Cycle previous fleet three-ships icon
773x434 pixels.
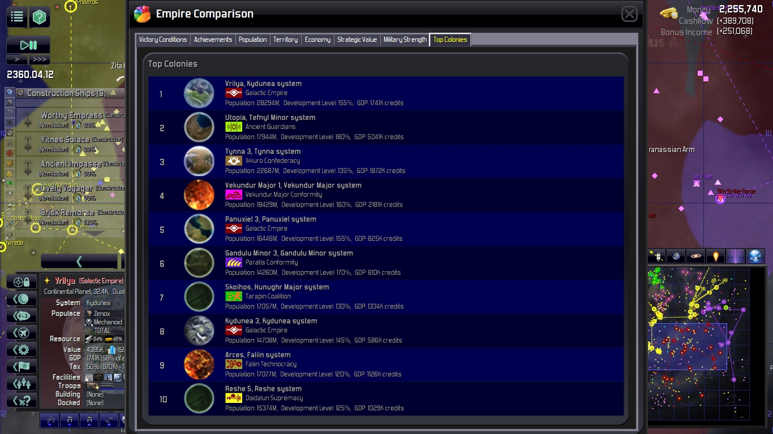22,384
